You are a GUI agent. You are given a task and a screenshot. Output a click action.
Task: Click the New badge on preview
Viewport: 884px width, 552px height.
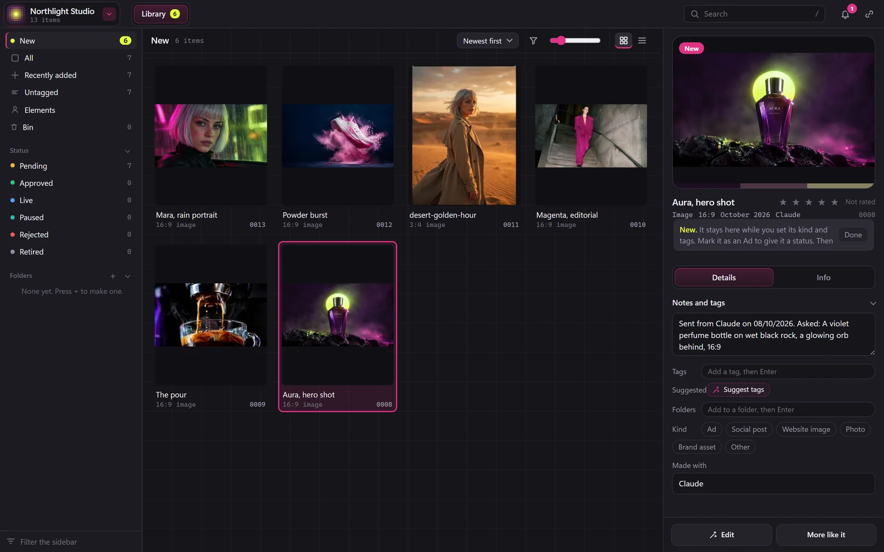(x=691, y=48)
